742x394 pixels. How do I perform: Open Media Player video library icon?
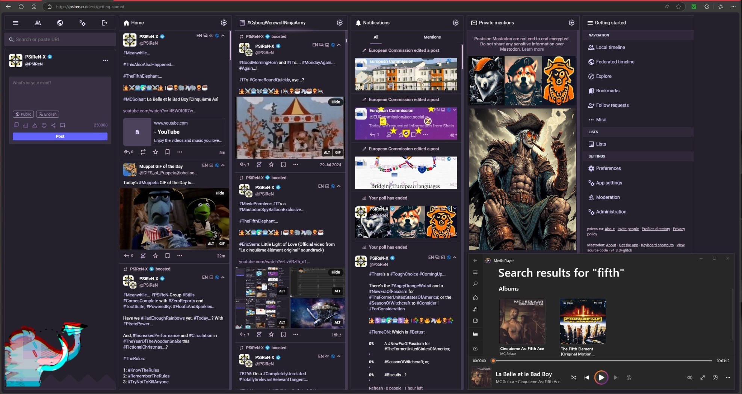click(475, 321)
